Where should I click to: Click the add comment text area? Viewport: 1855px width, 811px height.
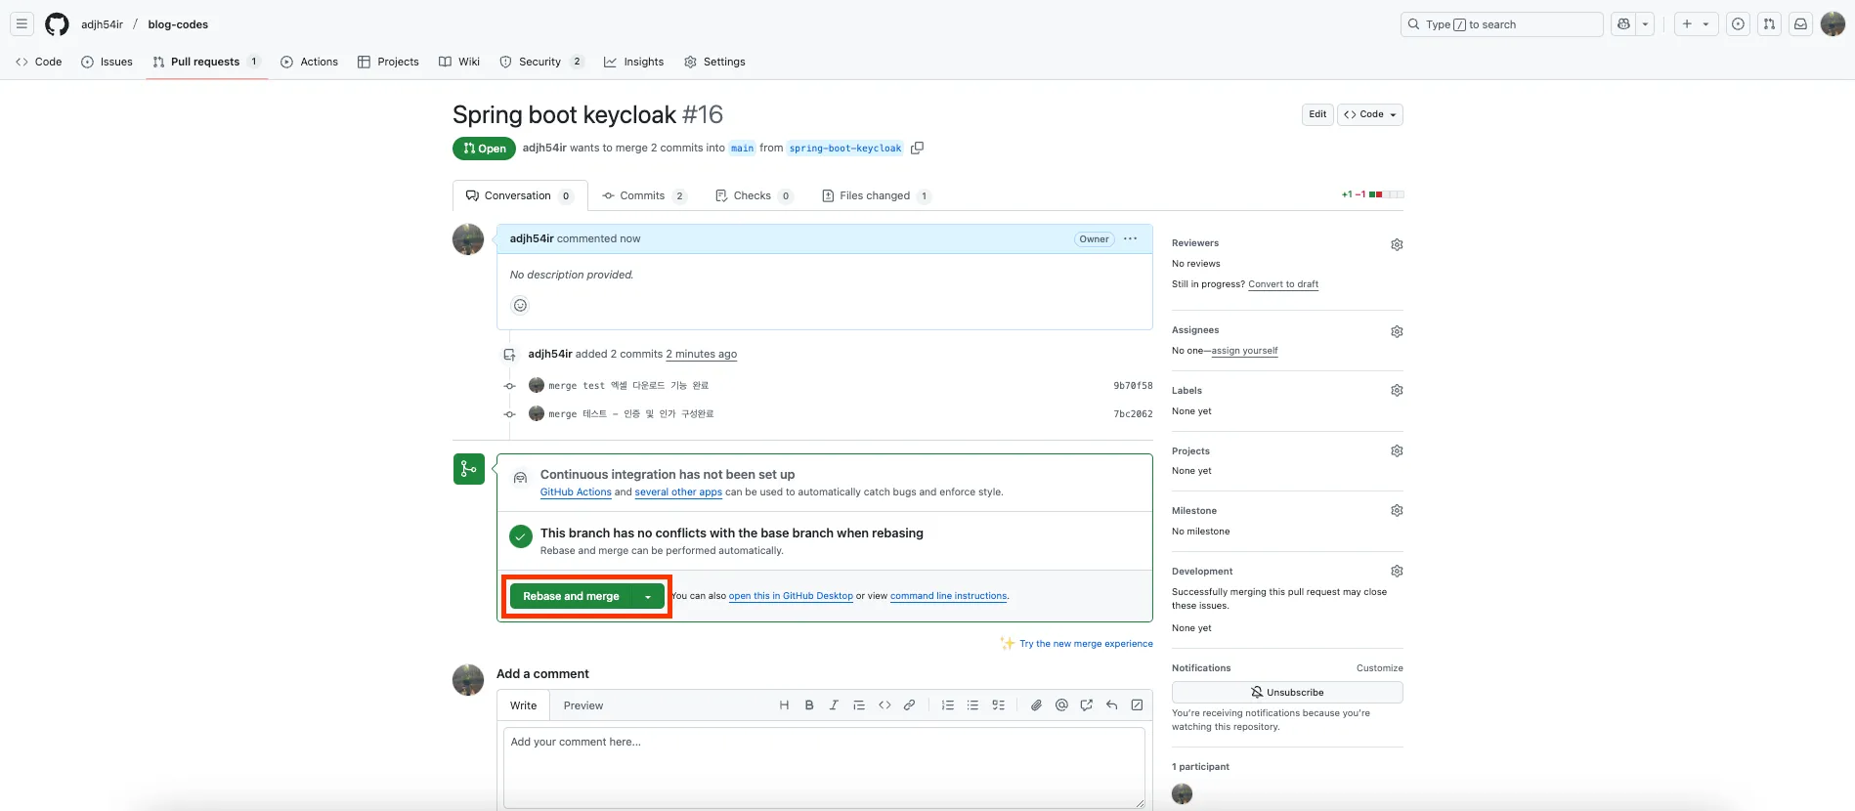(824, 767)
